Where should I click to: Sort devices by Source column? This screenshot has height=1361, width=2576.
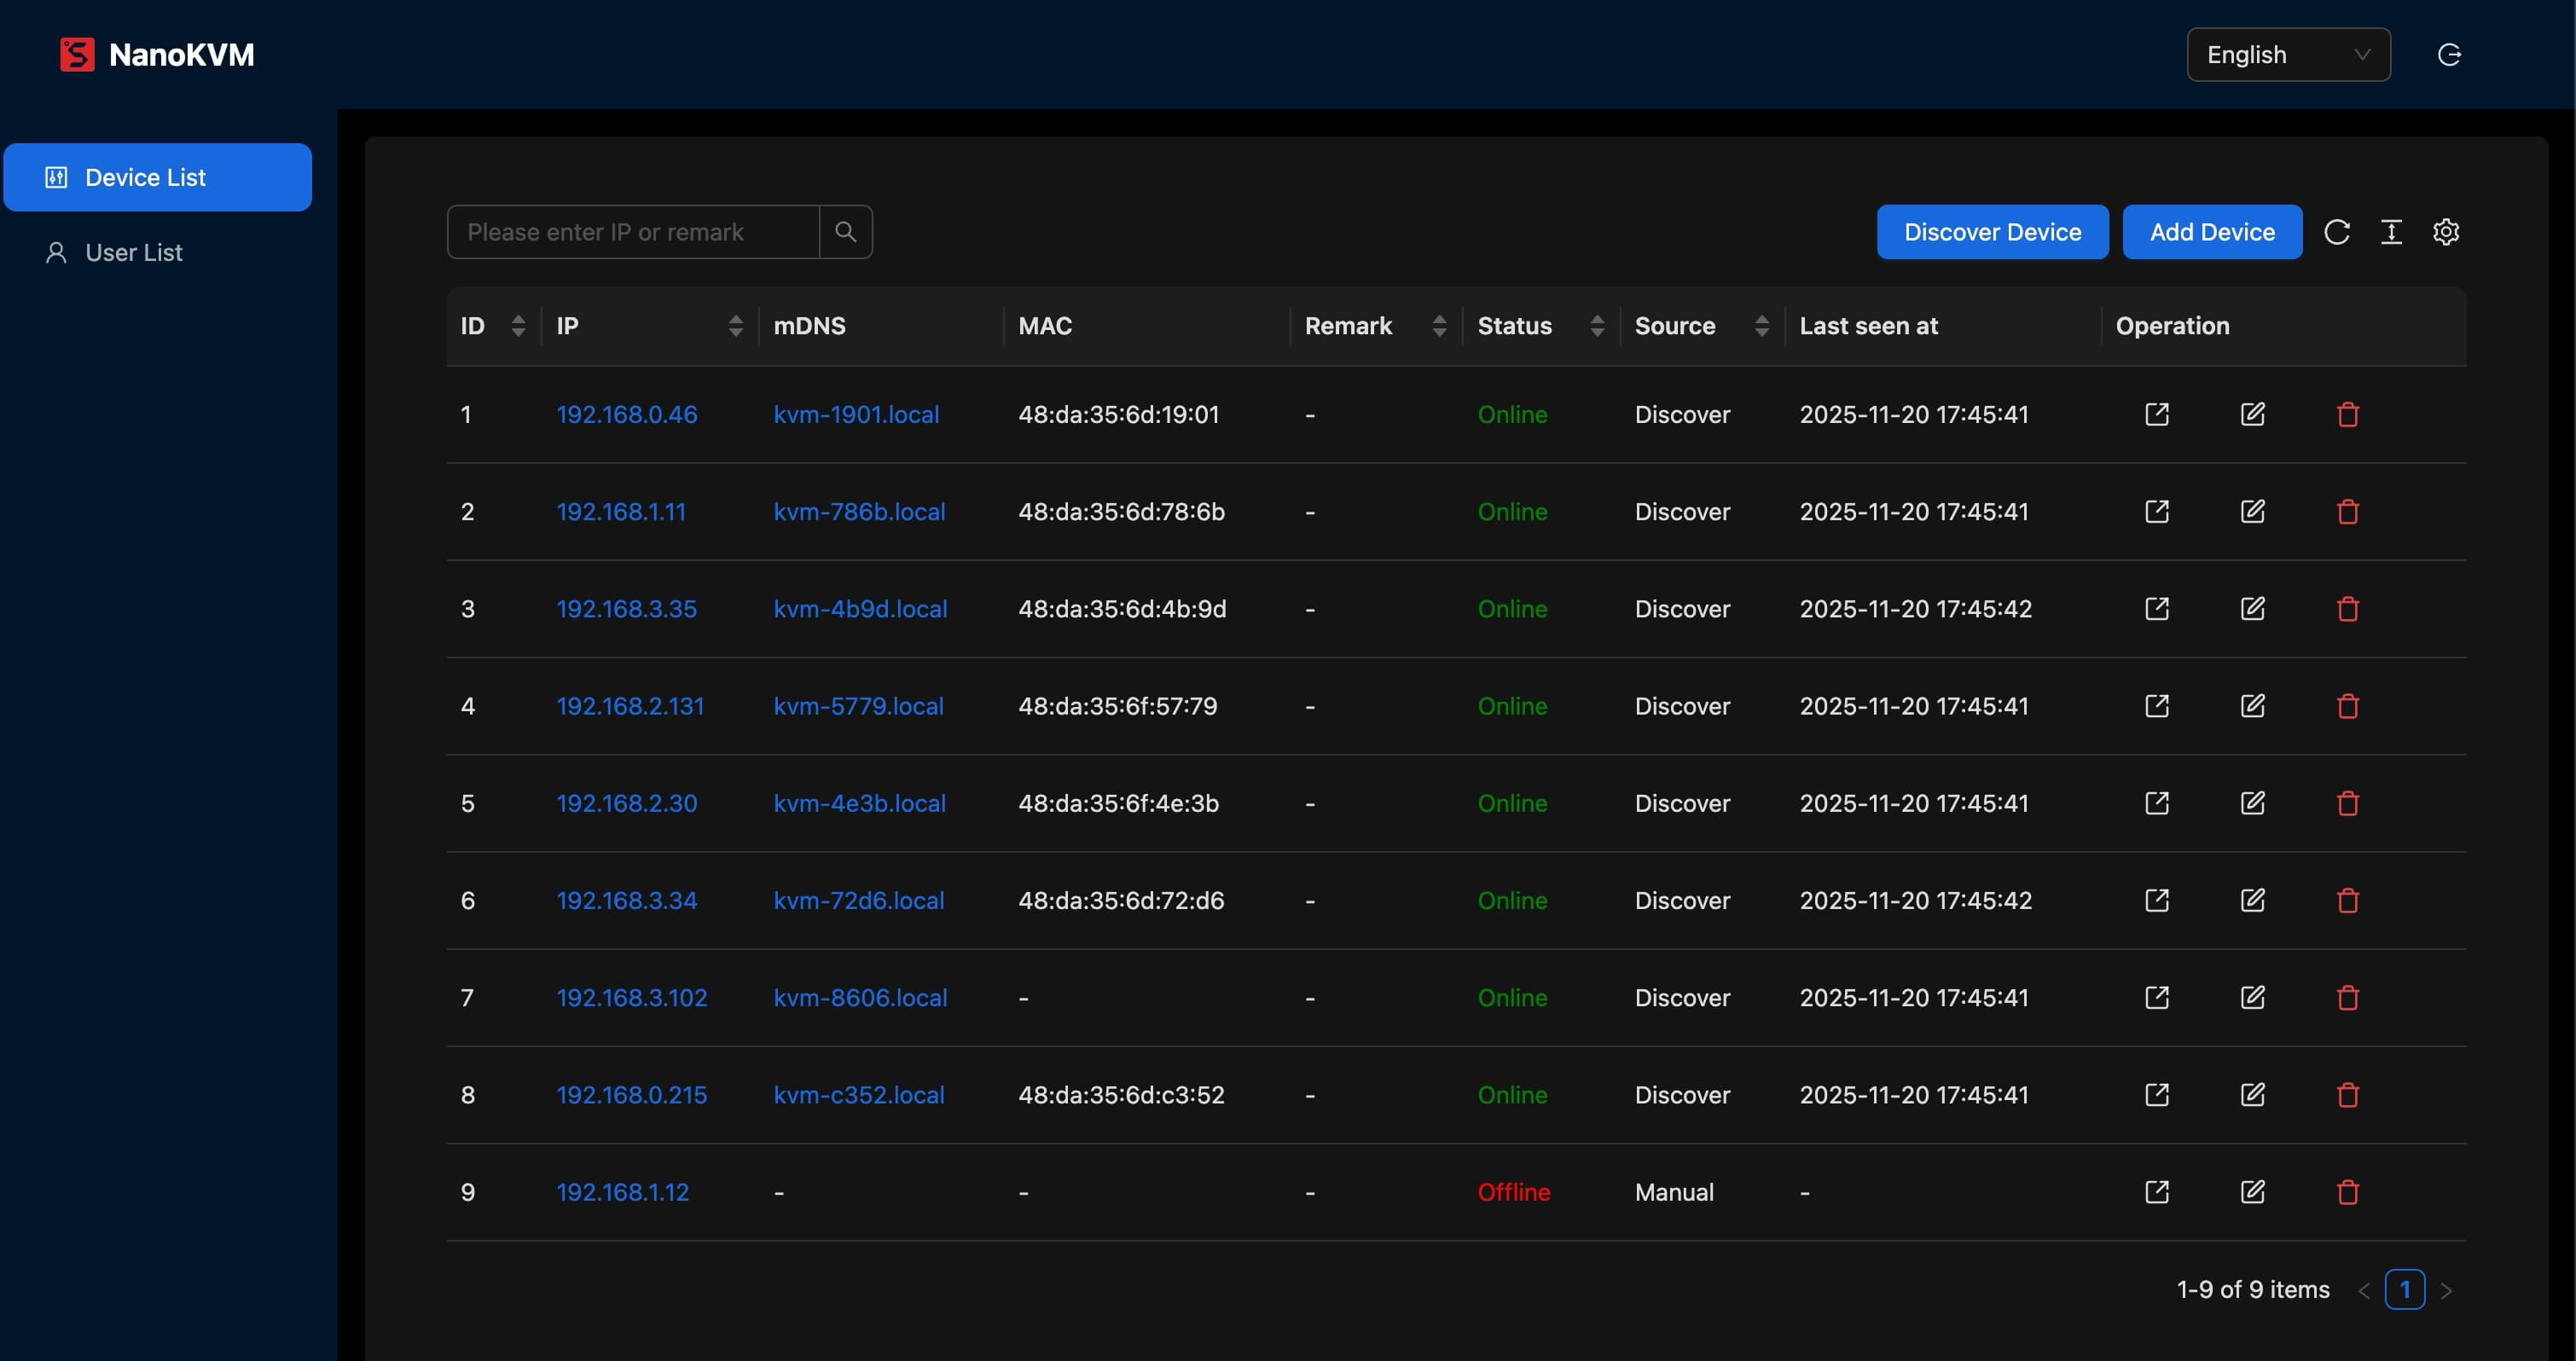pos(1761,326)
